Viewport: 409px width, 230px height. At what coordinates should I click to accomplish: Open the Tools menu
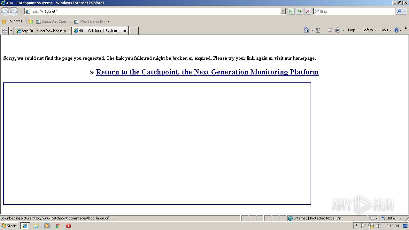[385, 30]
